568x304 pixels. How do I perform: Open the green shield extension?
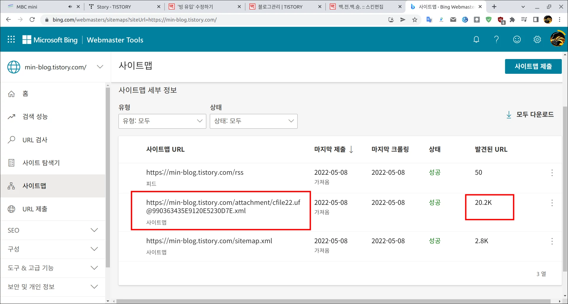[489, 19]
